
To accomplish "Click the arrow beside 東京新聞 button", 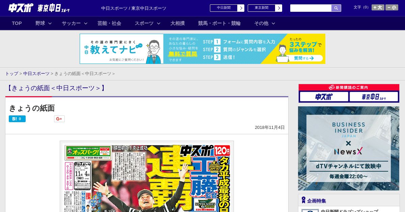I will click(278, 8).
